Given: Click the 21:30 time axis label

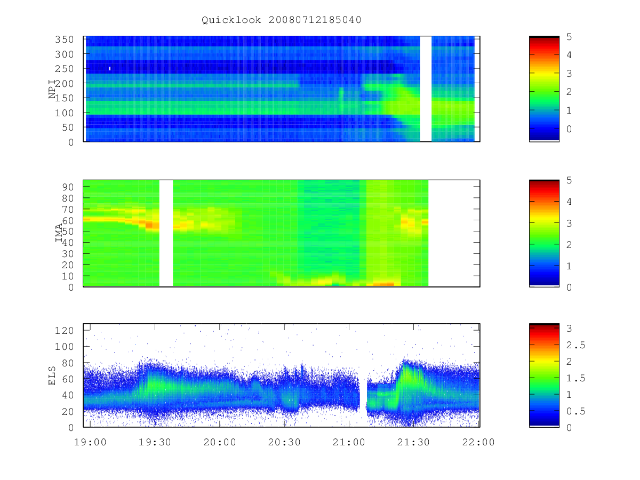Looking at the screenshot, I should pyautogui.click(x=413, y=442).
